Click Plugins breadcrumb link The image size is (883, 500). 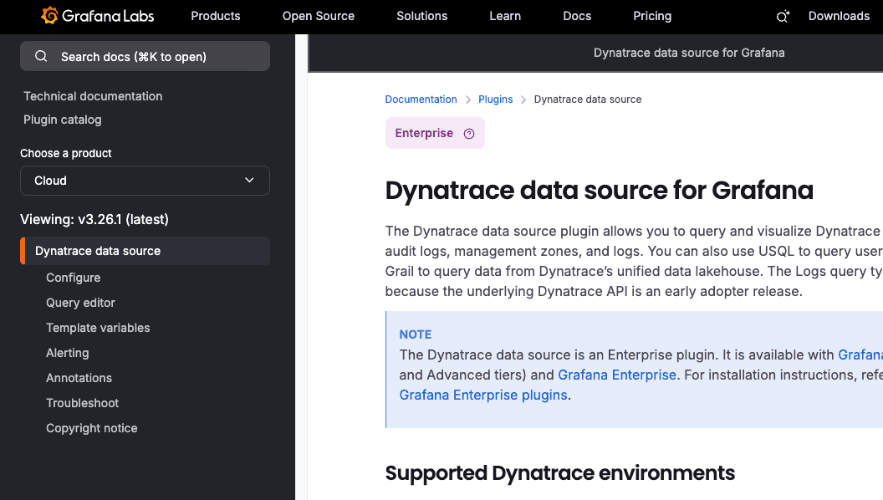pos(495,99)
